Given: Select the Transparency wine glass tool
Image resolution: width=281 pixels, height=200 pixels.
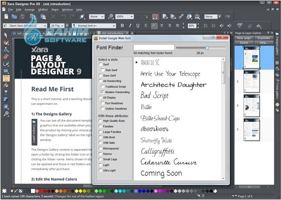Looking at the screenshot, I should click(6, 92).
